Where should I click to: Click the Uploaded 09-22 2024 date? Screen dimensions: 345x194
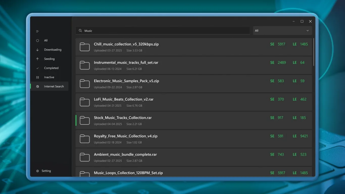(108, 87)
